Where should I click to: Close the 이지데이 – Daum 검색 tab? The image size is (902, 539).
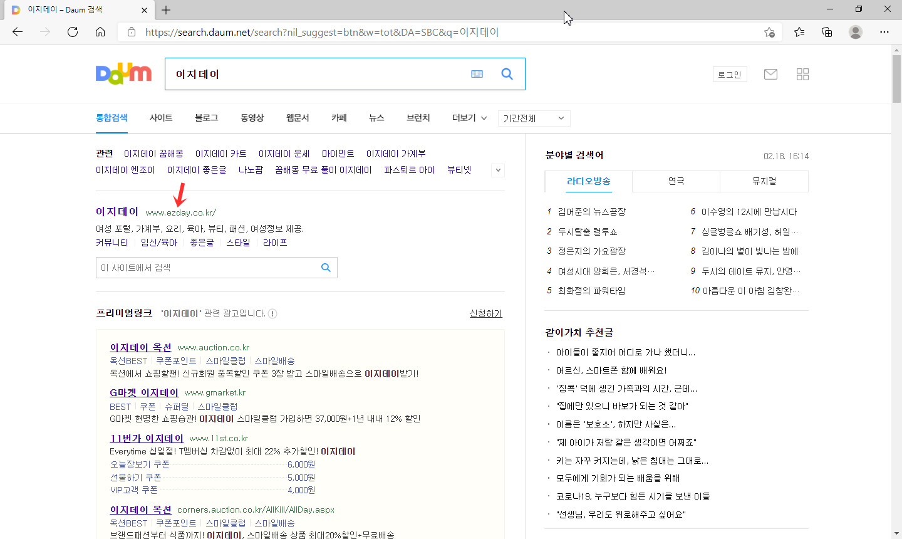tap(145, 10)
